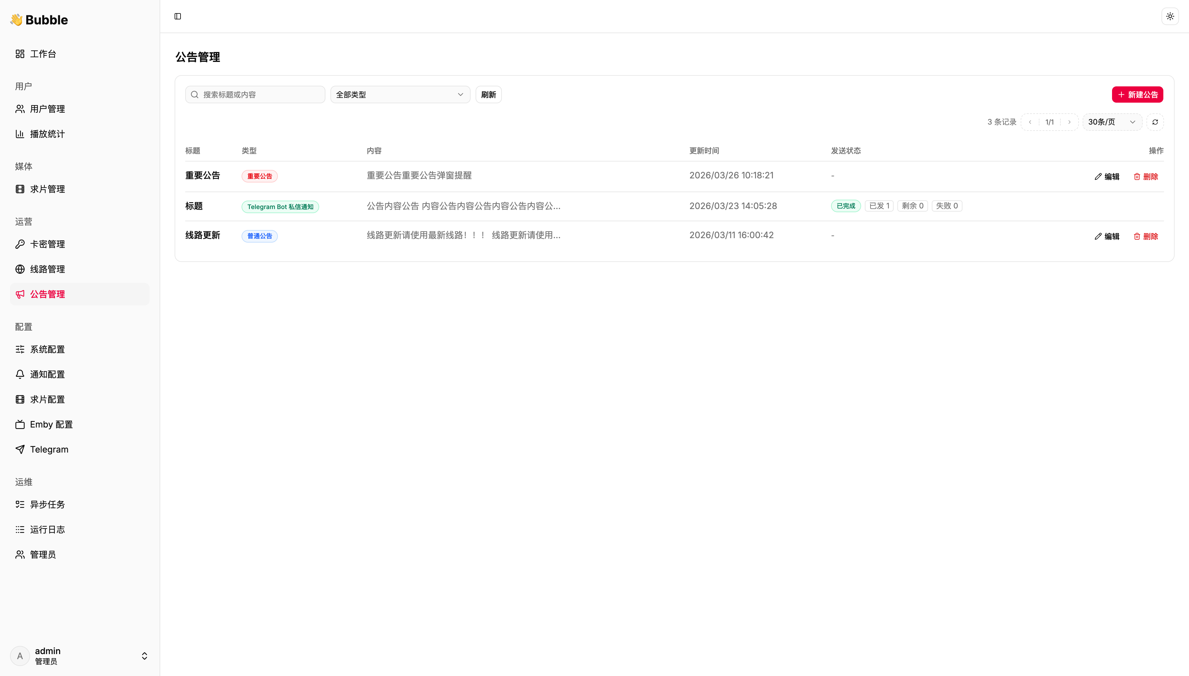Navigate to 用户管理 menu item
The image size is (1189, 676).
47,109
